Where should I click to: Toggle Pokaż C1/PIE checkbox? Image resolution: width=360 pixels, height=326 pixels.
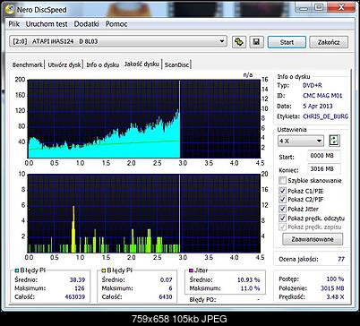(282, 191)
